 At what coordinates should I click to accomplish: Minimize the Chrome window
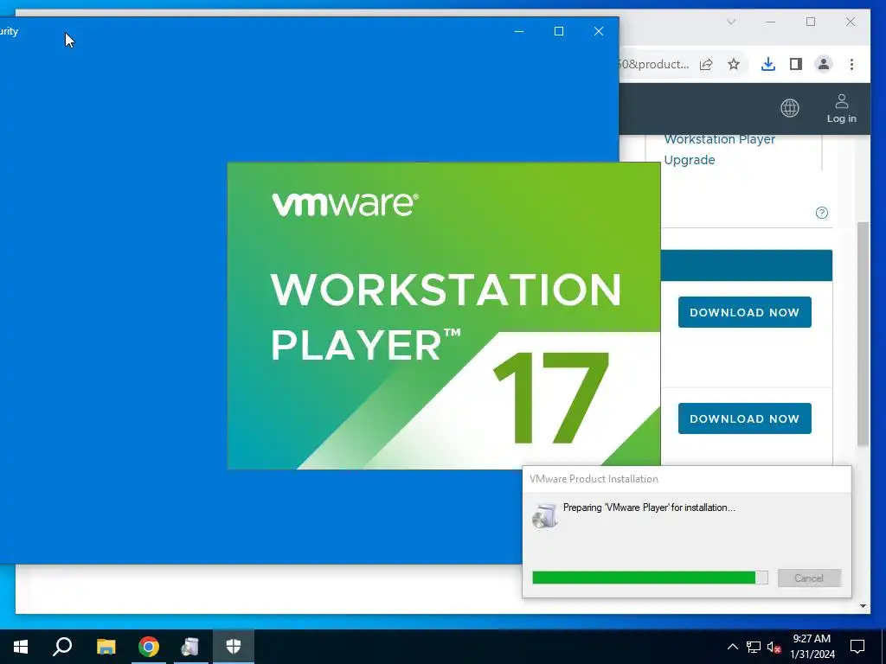tap(771, 22)
